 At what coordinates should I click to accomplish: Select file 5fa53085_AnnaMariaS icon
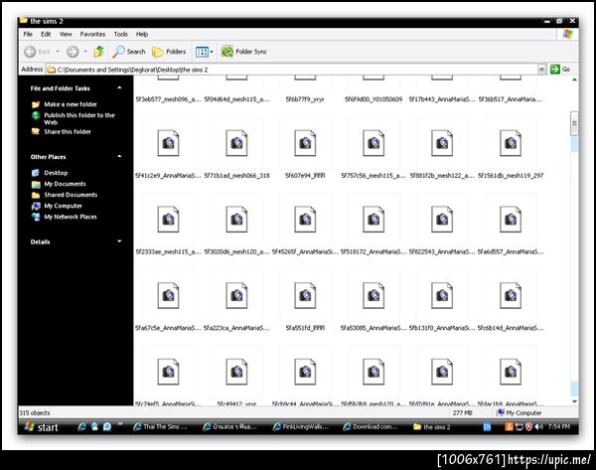coord(373,295)
